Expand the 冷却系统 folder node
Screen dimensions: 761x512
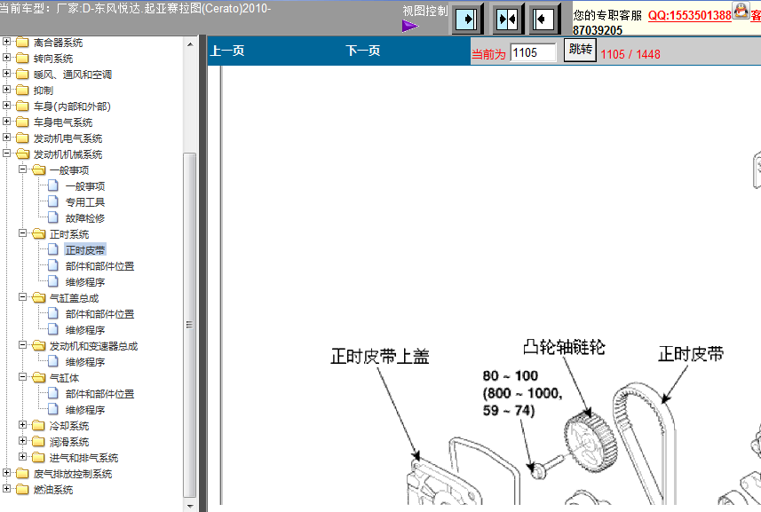[x=24, y=426]
